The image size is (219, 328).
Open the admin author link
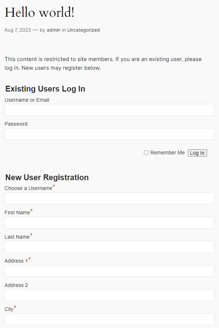coord(53,30)
